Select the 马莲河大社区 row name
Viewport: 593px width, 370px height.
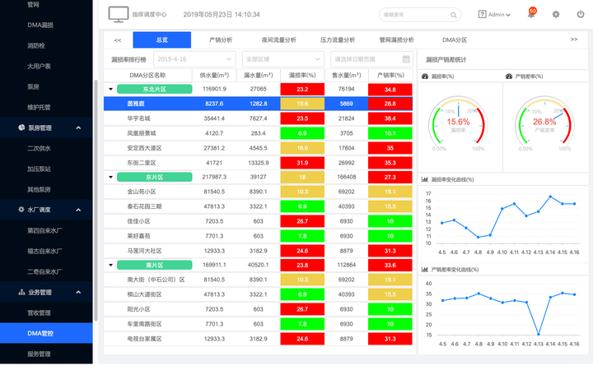pyautogui.click(x=144, y=251)
